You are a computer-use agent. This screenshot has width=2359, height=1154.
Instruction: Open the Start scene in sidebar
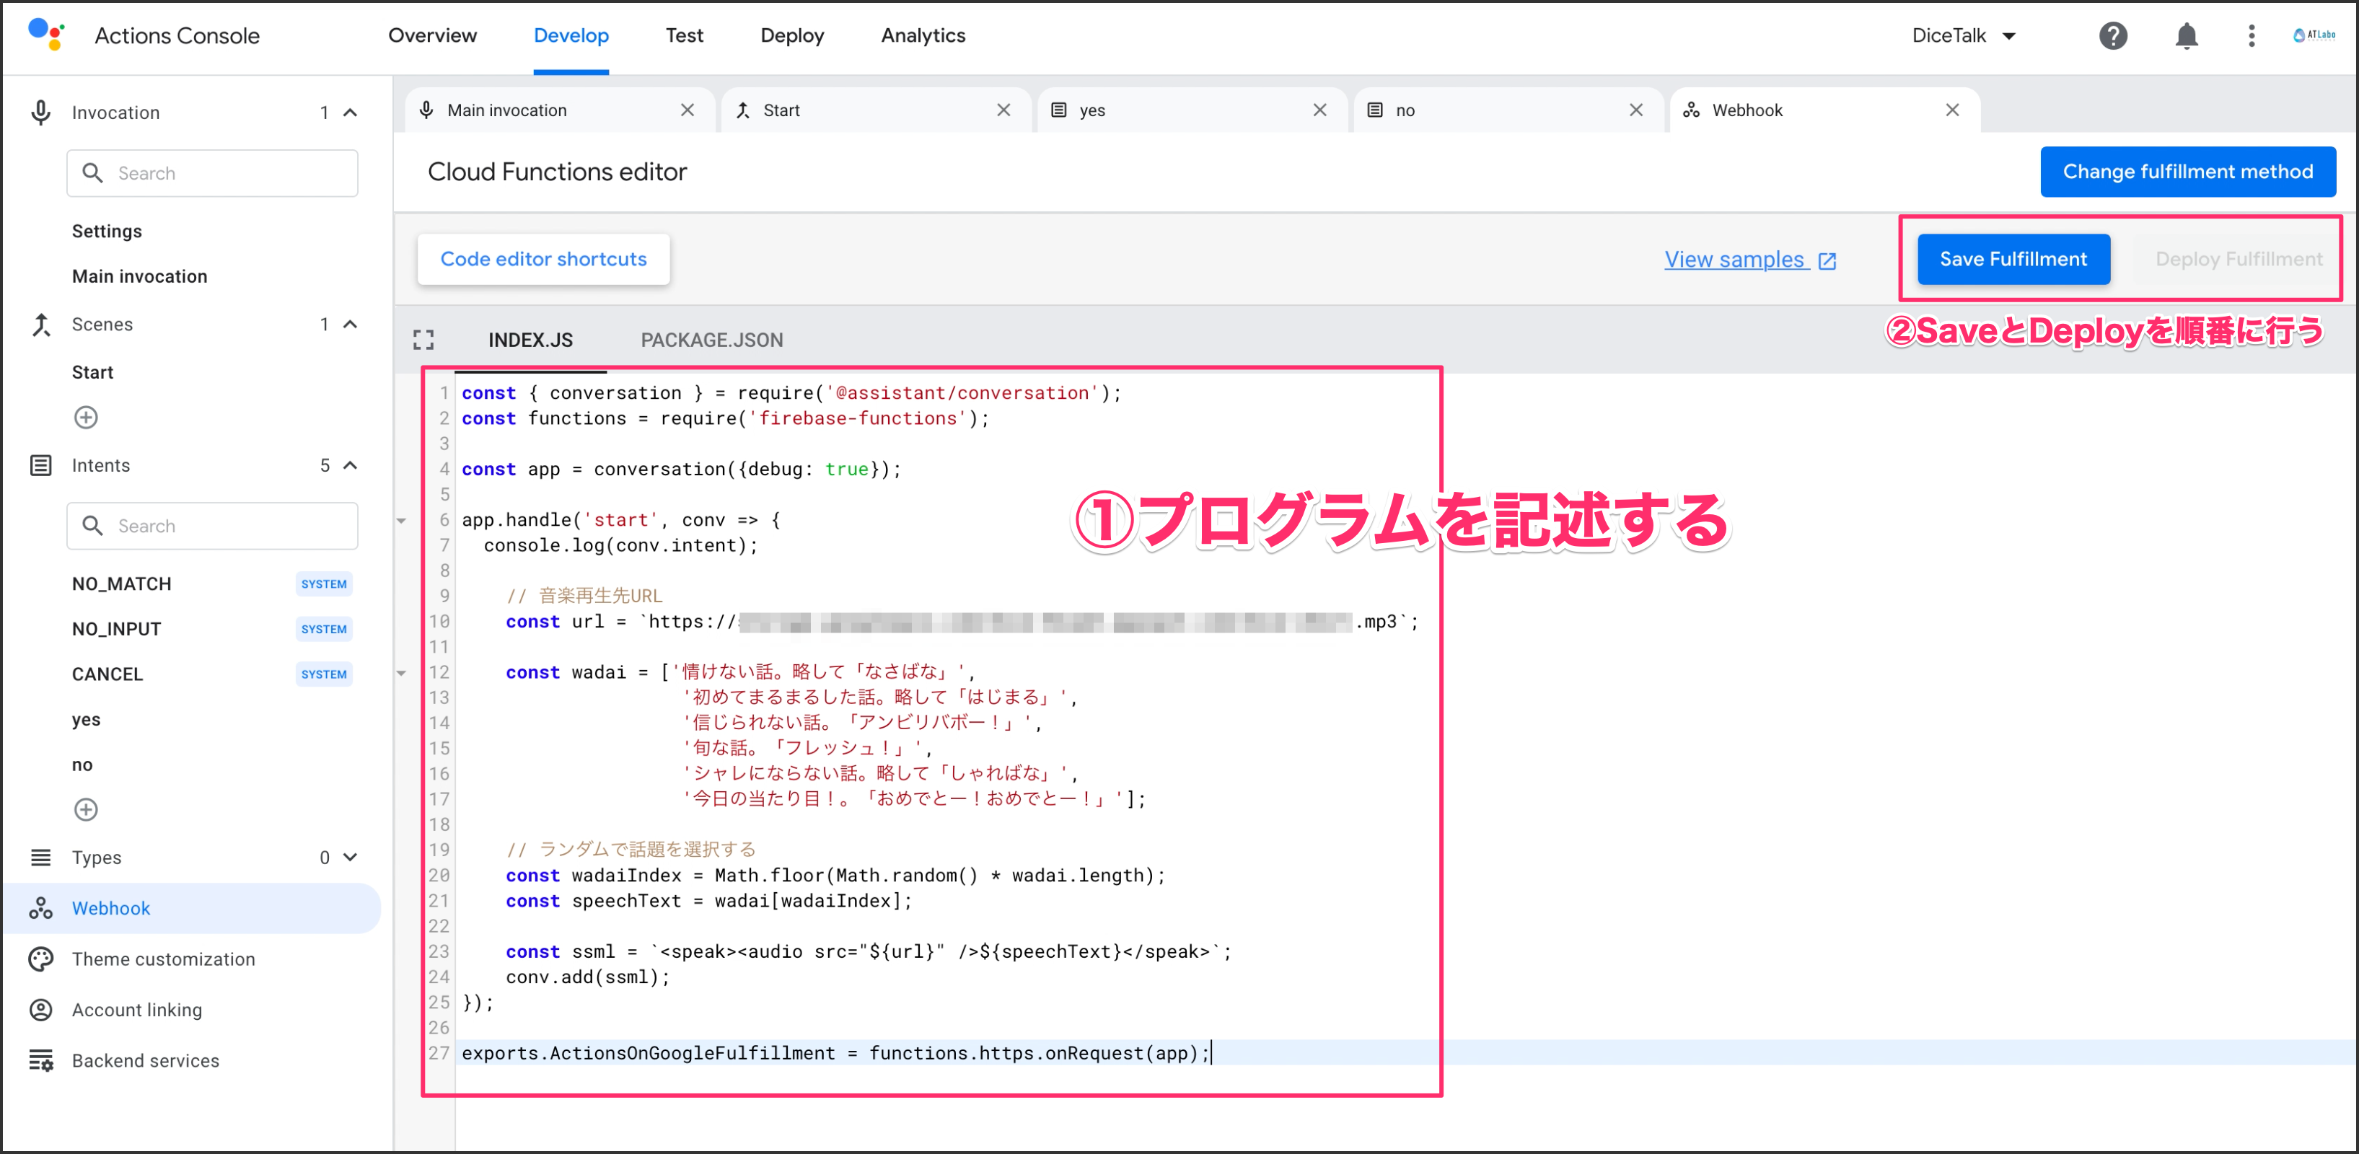(x=92, y=373)
